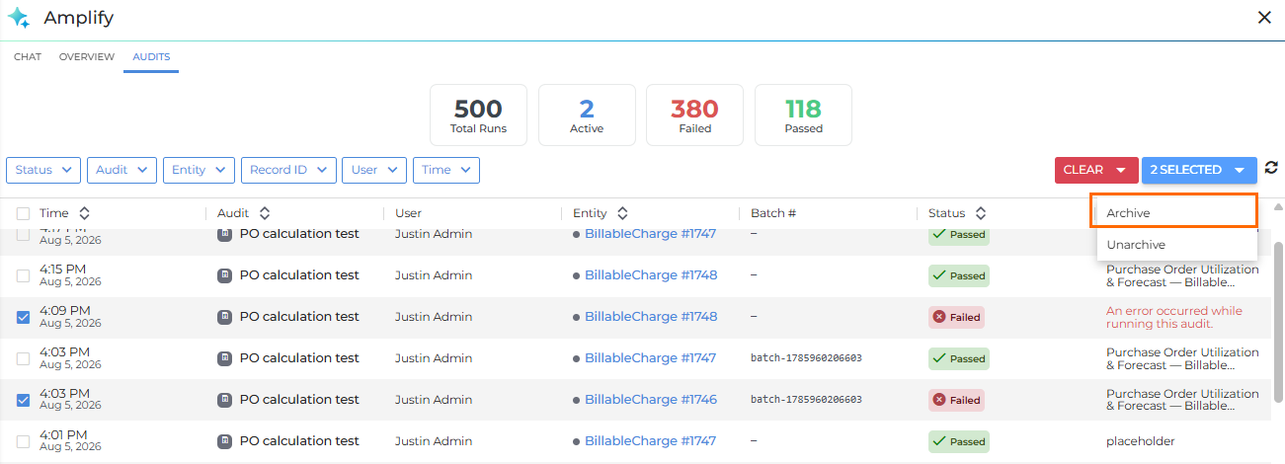The height and width of the screenshot is (464, 1285).
Task: Expand the CLEAR button dropdown arrow
Action: pos(1121,170)
